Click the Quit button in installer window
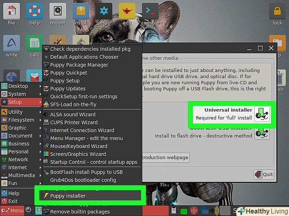289x216 pixels. [264, 174]
